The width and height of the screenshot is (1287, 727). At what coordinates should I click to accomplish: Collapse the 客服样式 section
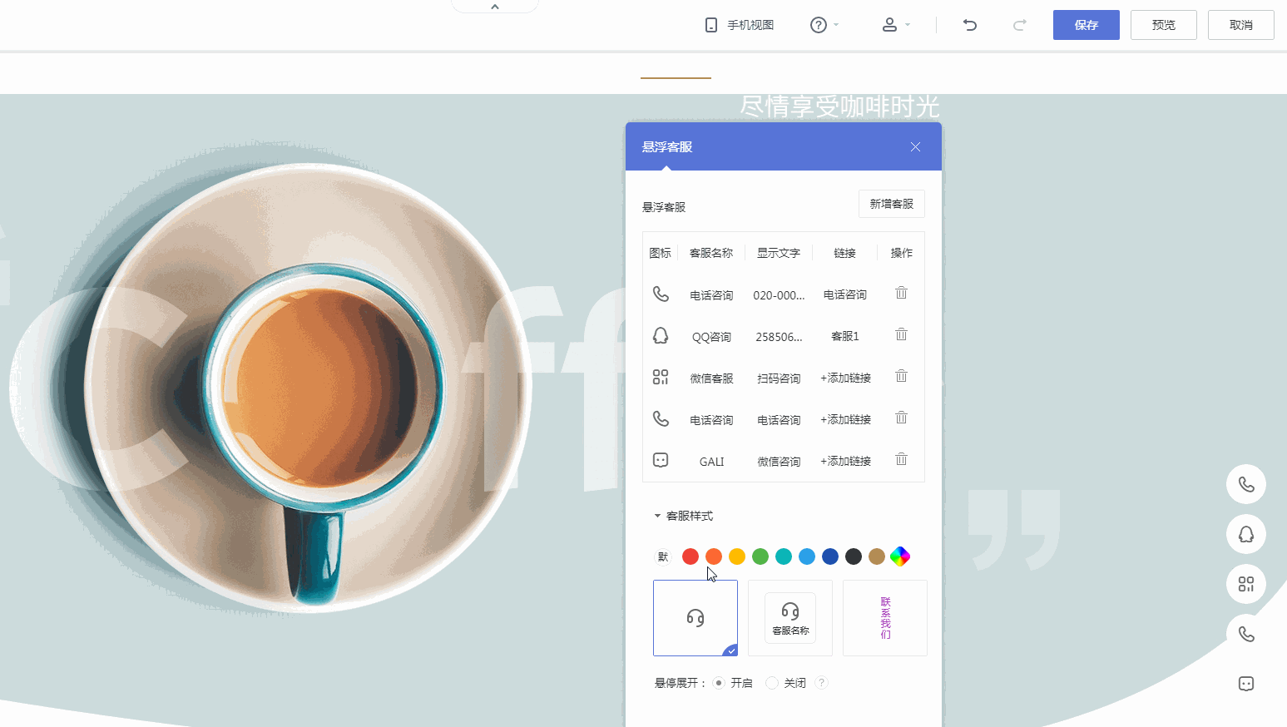(683, 516)
